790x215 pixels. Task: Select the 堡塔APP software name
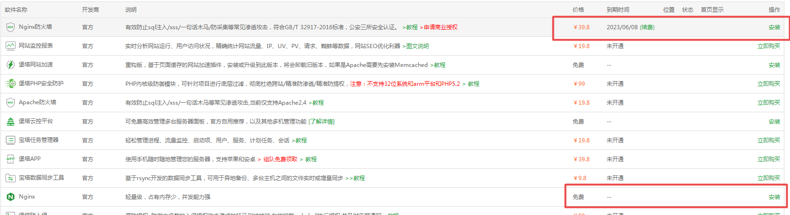click(30, 159)
